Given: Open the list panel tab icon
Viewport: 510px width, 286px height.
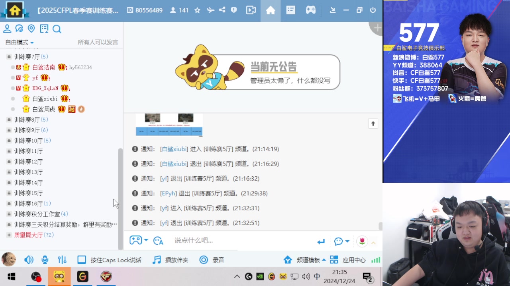Looking at the screenshot, I should tap(291, 10).
